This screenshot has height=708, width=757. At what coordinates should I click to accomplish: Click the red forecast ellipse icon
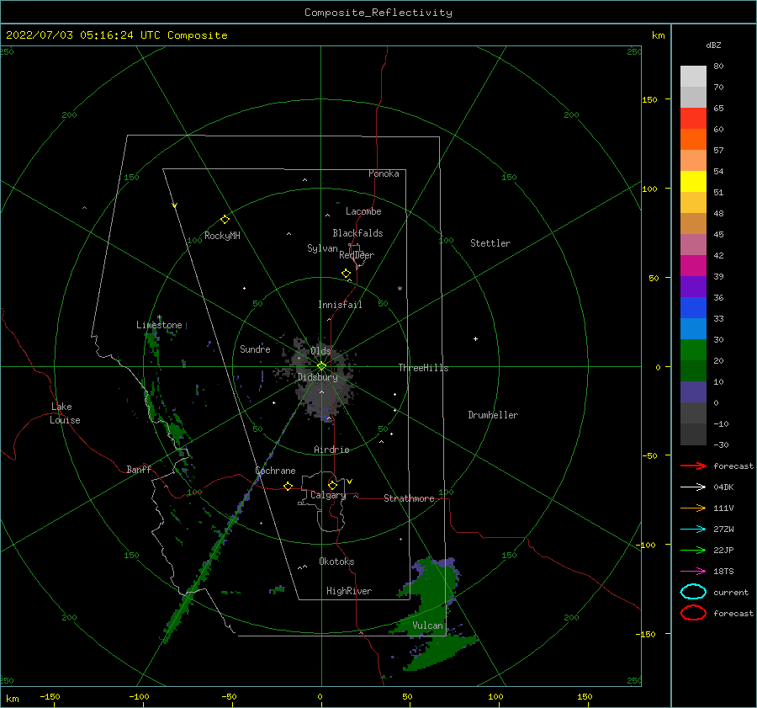pos(693,613)
